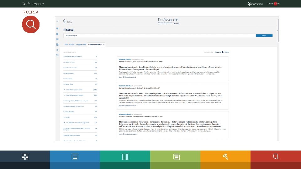301x169 pixels.
Task: Click the Ricerca page heading
Action: (68, 30)
